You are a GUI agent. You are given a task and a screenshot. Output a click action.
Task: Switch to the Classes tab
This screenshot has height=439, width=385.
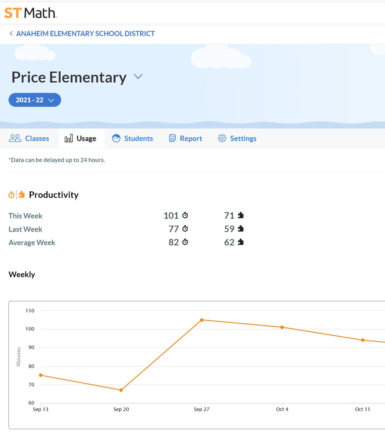(x=29, y=138)
